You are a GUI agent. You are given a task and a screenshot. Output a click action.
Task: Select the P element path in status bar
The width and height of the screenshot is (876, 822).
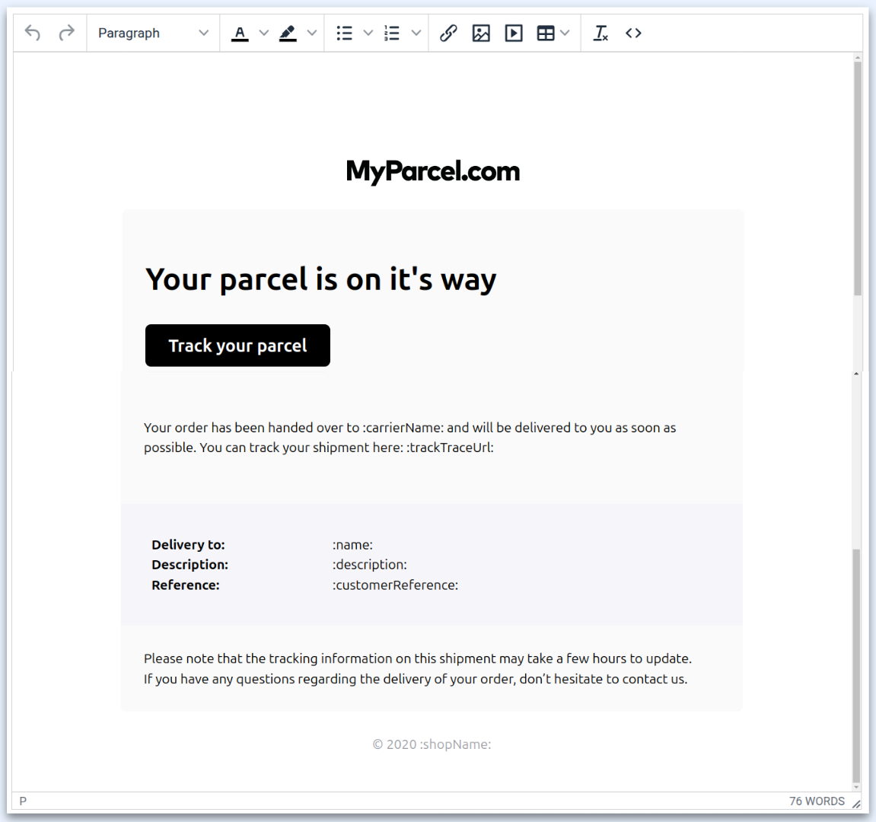[22, 801]
